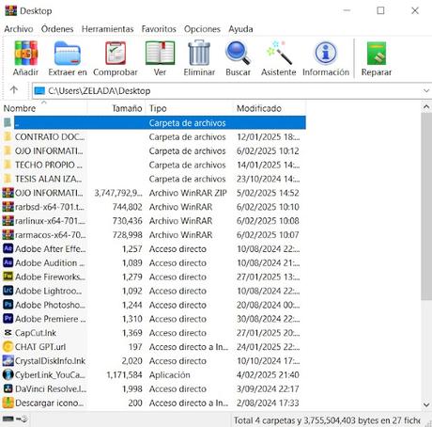This screenshot has height=427, width=432.
Task: Click the scrollbar up arrow
Action: coord(426,107)
